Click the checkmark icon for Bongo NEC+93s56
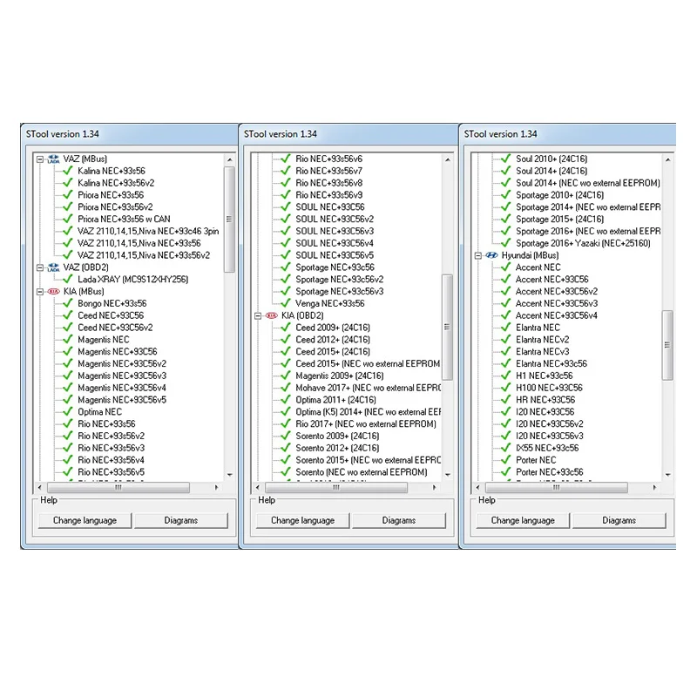The width and height of the screenshot is (697, 697). (x=68, y=303)
